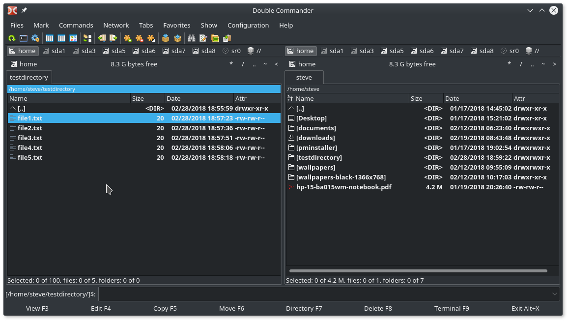This screenshot has width=569, height=322.
Task: Open right panel home drive list dropdown
Action: pos(303,64)
